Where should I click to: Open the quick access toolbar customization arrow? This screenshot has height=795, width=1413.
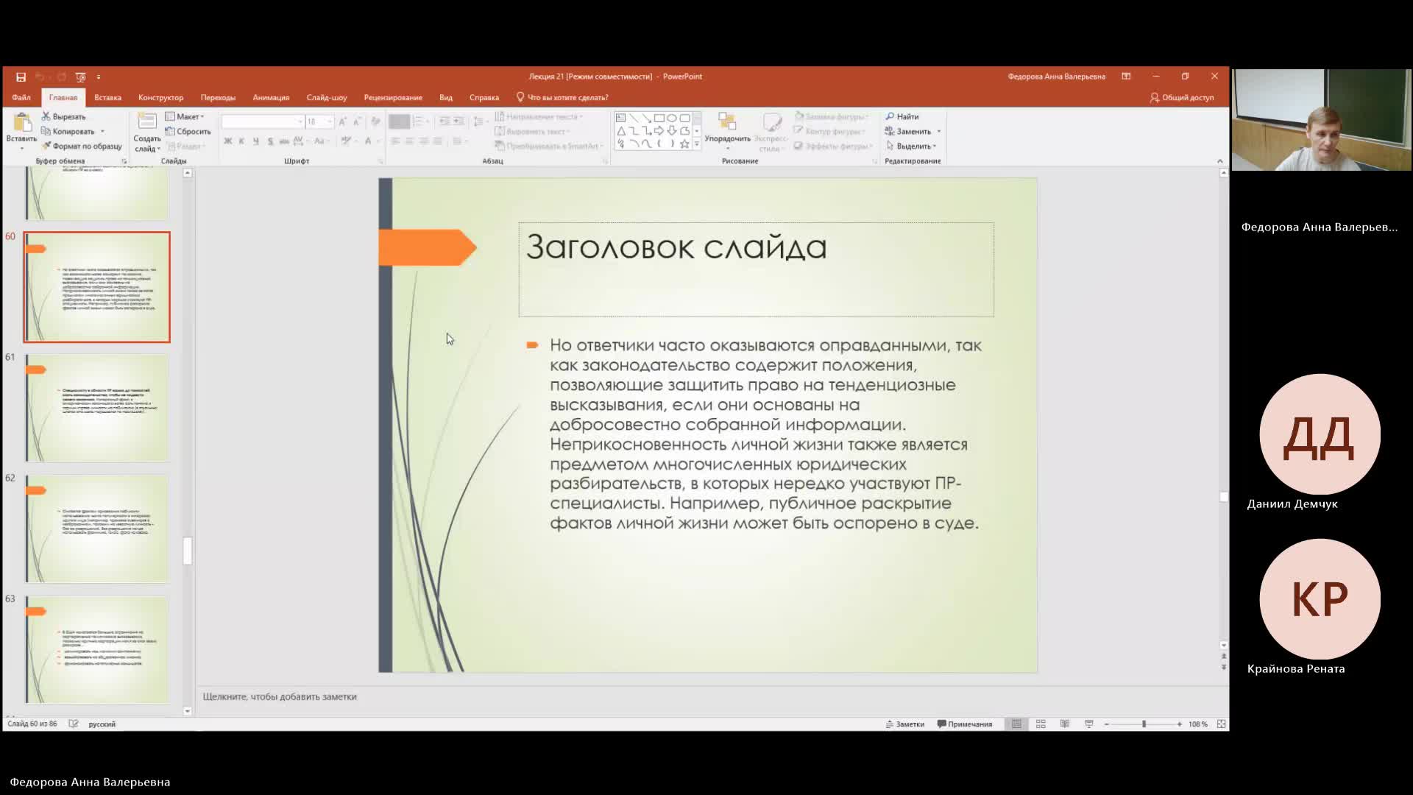[99, 77]
